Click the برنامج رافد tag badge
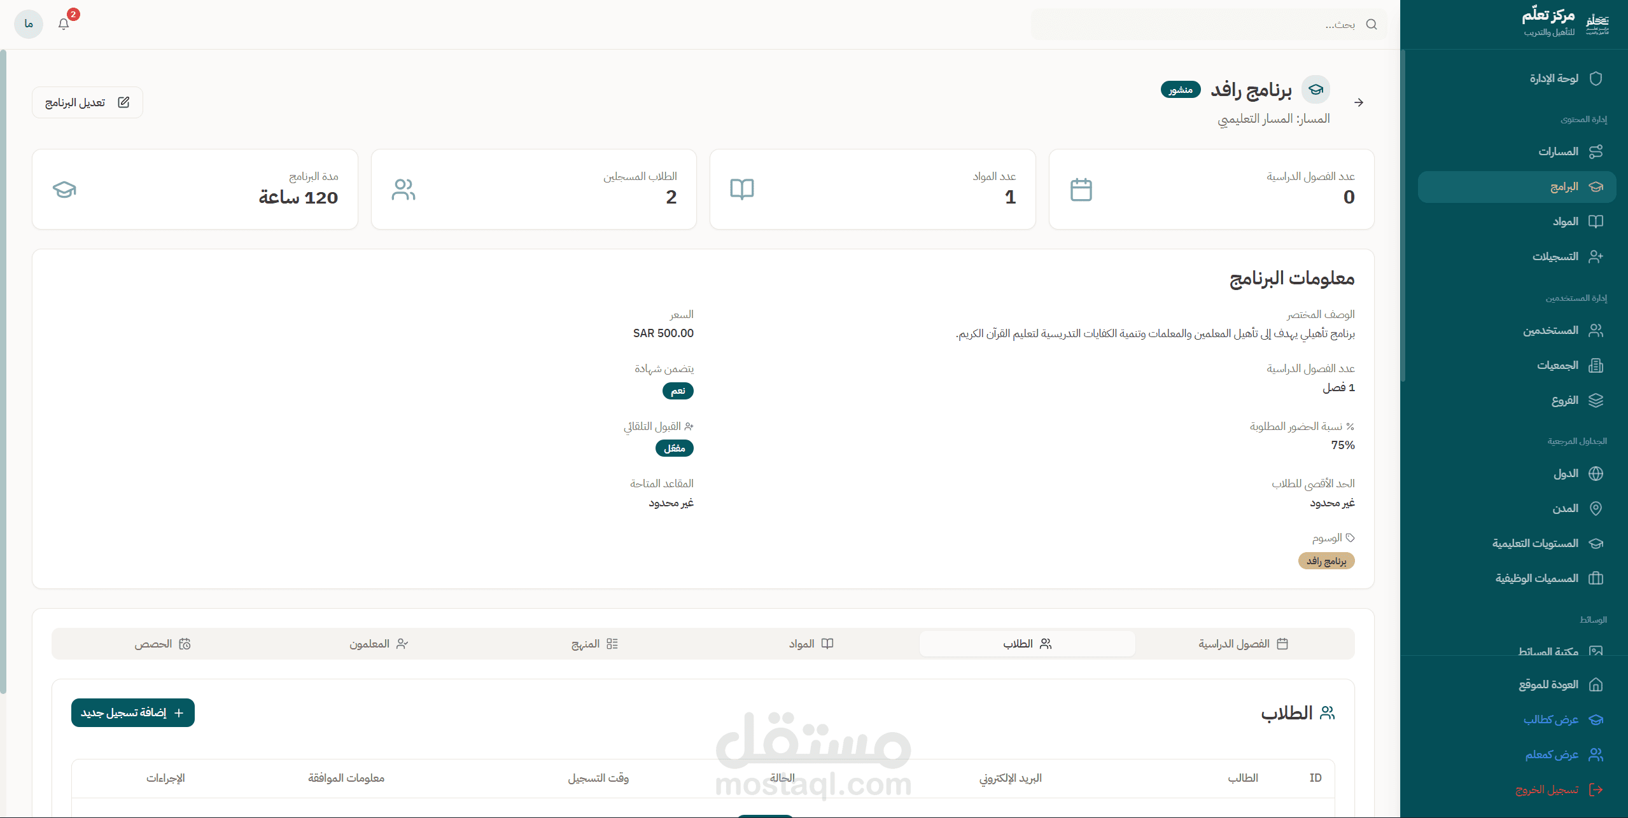 click(x=1326, y=561)
